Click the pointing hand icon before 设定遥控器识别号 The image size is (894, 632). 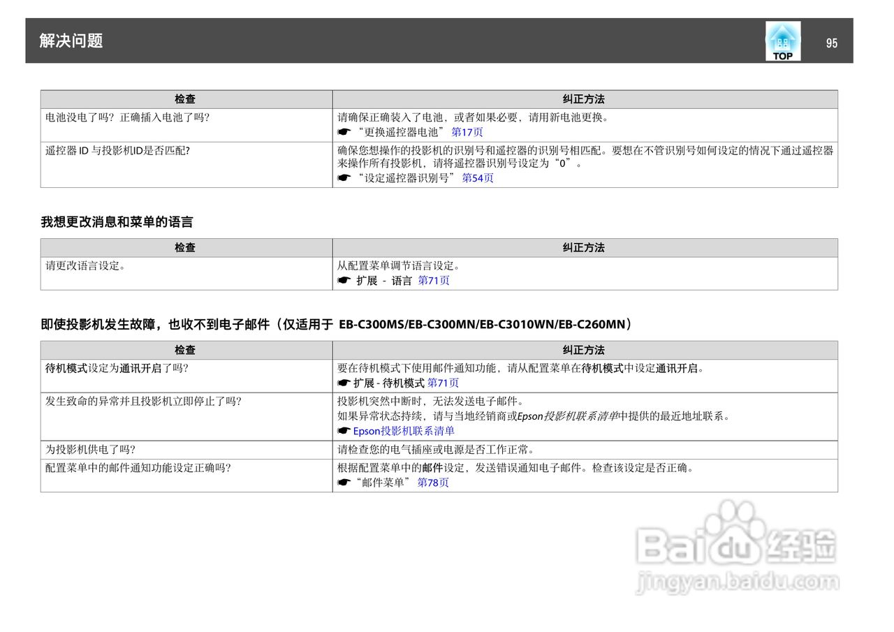[344, 178]
